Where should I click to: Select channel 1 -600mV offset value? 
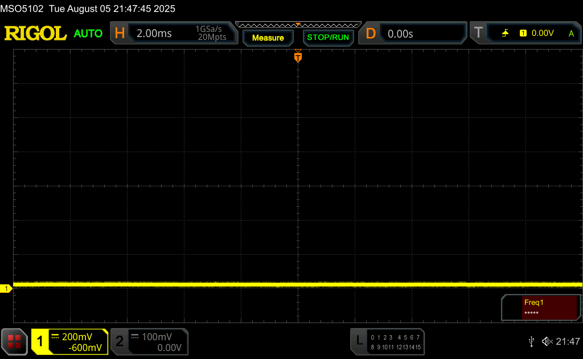coord(85,348)
